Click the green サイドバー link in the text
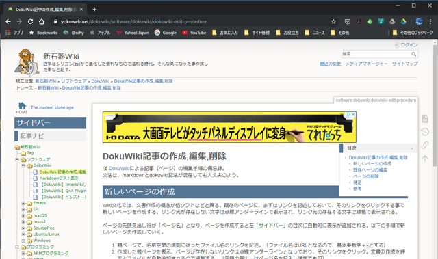Image resolution: width=438 pixels, height=259 pixels. click(270, 226)
